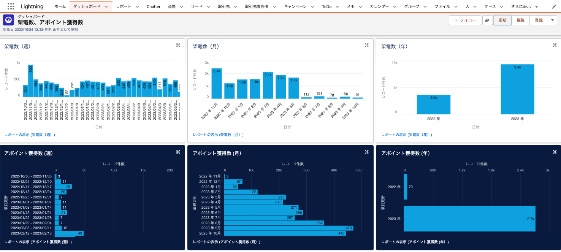
Task: Click the dashboard gauge icon beside the title
Action: (8, 20)
